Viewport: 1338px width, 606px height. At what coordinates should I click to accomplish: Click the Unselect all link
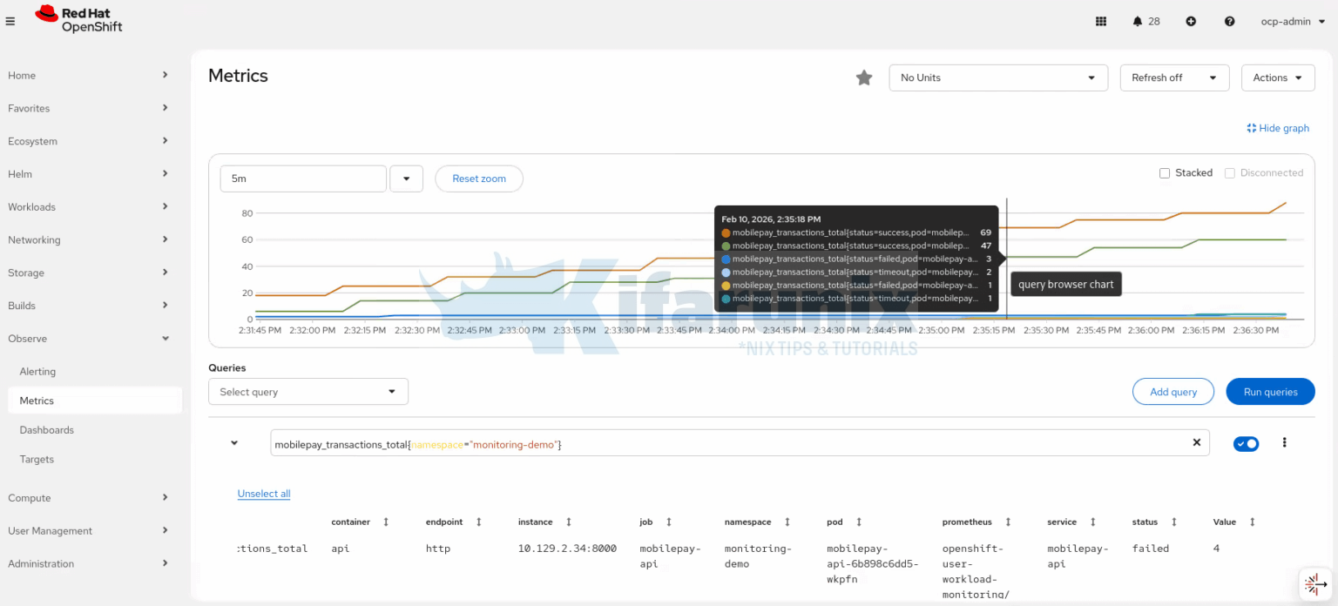[264, 494]
